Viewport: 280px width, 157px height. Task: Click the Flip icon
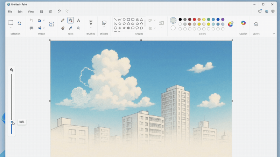click(40, 28)
